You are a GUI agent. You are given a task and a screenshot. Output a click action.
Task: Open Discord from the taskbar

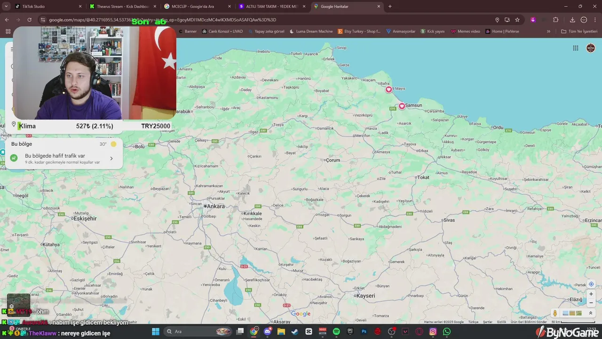tap(268, 331)
